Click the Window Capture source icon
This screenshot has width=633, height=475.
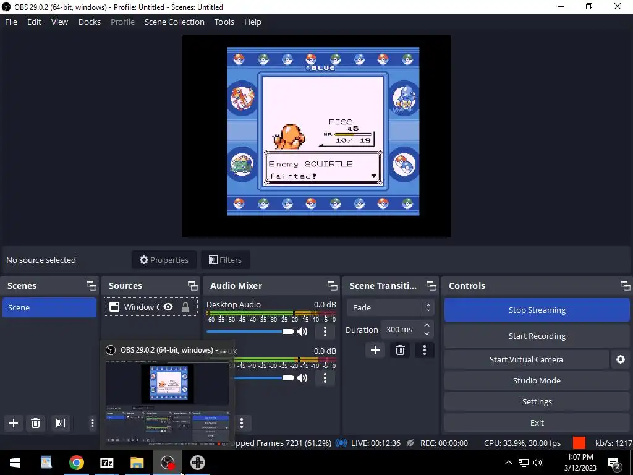(114, 307)
